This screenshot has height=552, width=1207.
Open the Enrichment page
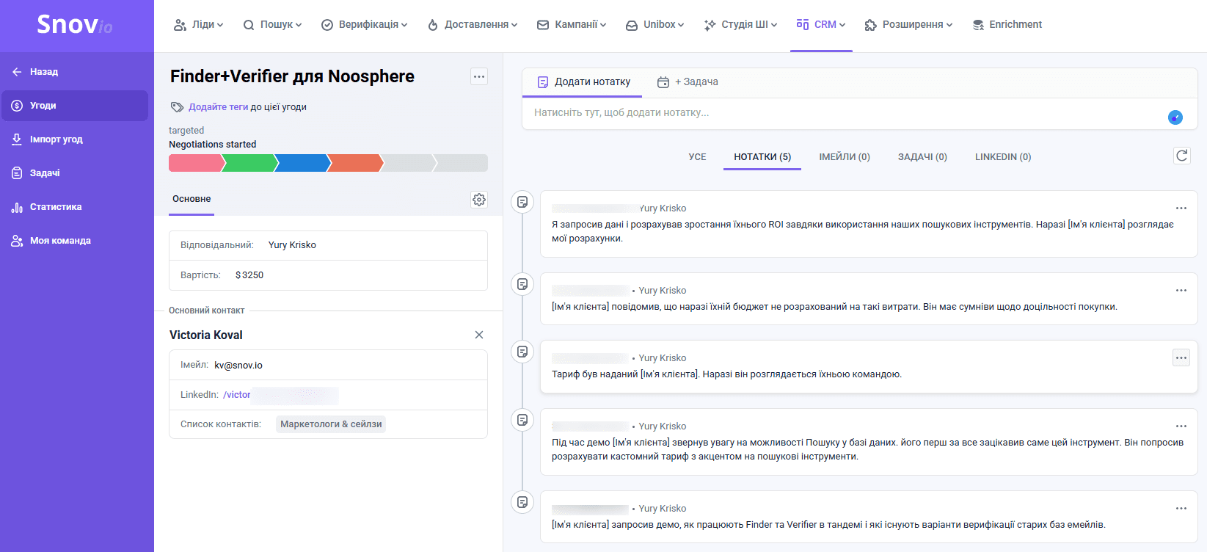pos(1007,25)
